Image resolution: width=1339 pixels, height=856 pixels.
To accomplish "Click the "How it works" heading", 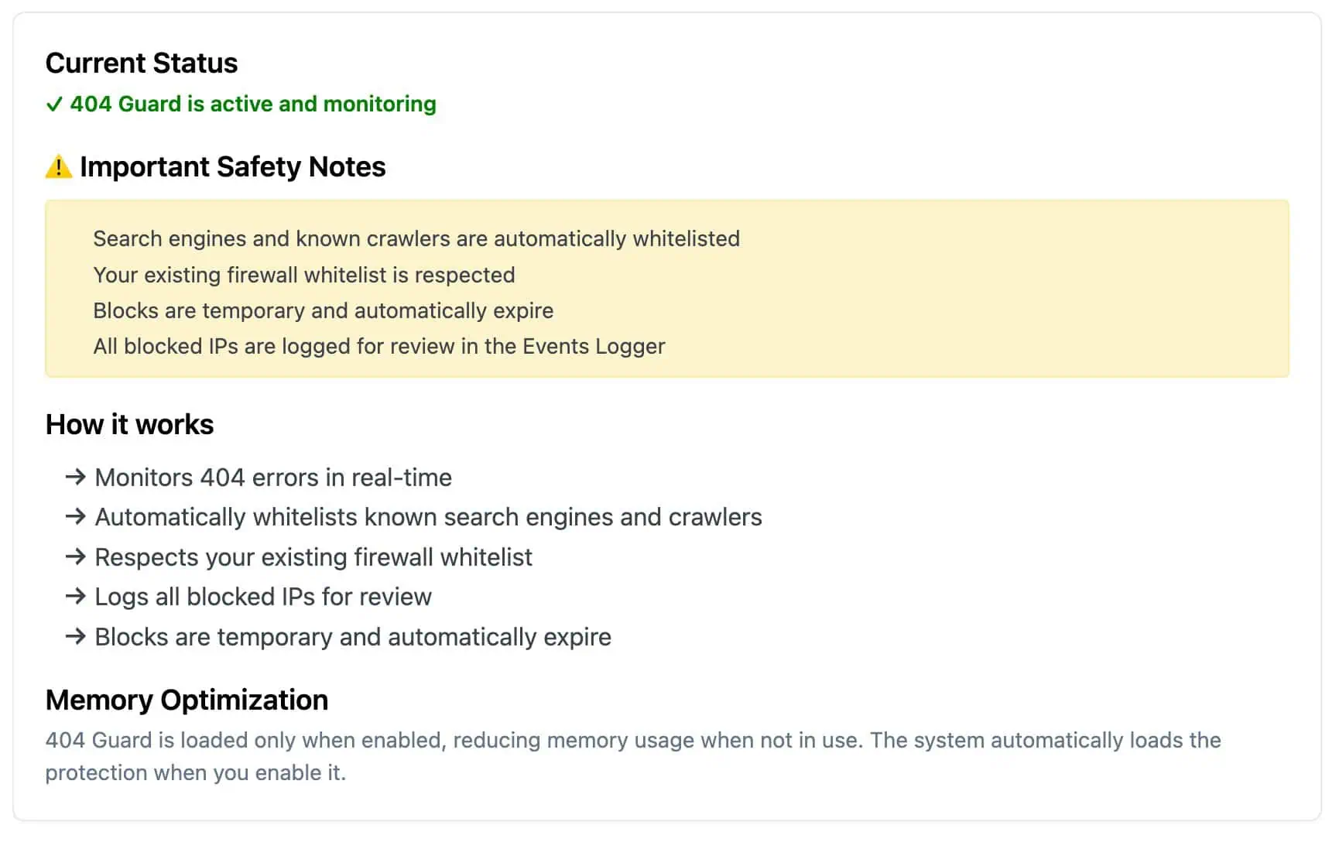I will tap(130, 425).
